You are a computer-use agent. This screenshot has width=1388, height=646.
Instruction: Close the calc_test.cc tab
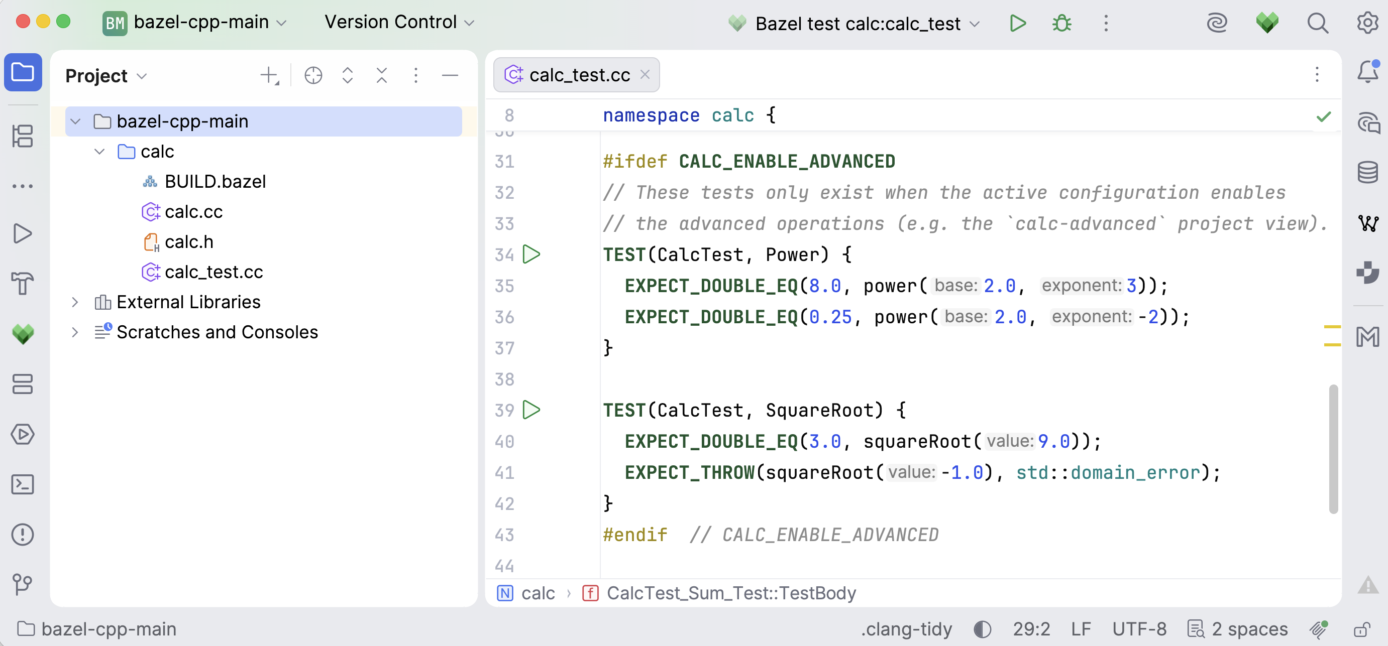[x=645, y=74]
